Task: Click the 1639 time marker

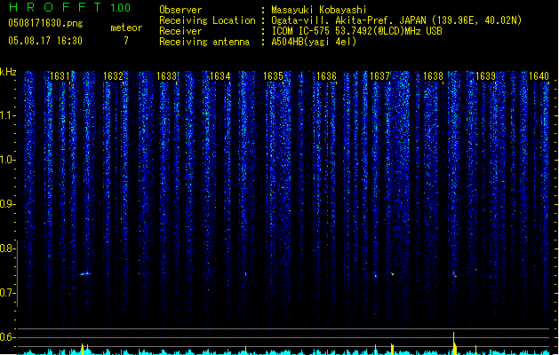Action: pos(485,76)
